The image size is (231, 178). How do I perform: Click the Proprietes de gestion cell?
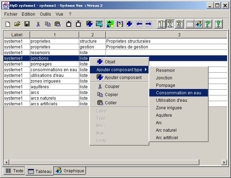click(166, 47)
